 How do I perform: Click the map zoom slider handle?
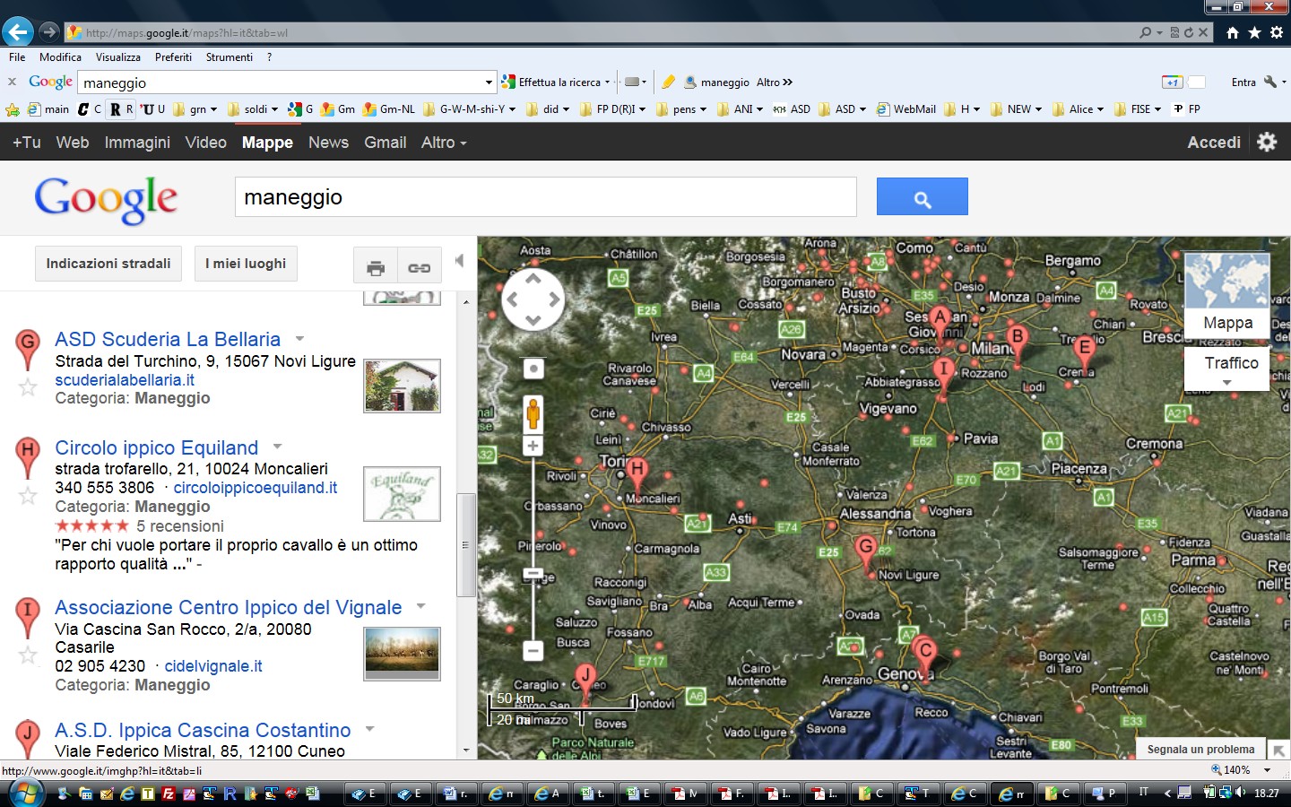(533, 572)
